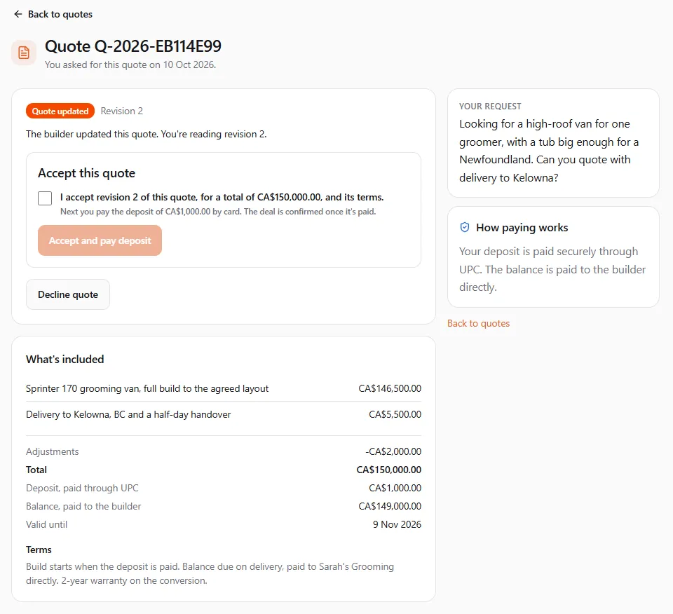
Task: Click the 'How paying works' heading
Action: tap(522, 228)
